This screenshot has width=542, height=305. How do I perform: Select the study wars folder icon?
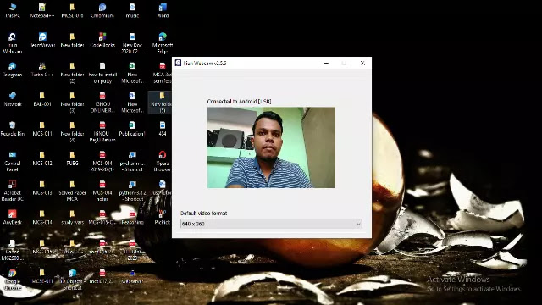coord(72,217)
